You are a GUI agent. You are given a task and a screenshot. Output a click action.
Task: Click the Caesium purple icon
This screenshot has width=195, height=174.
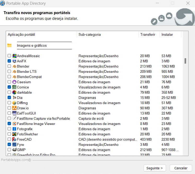(14, 82)
